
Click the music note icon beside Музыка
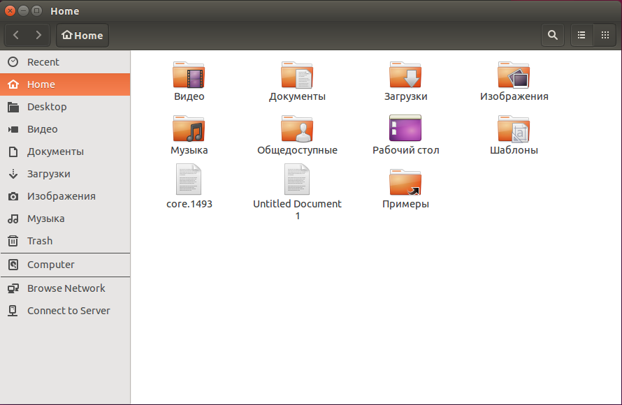(x=13, y=219)
